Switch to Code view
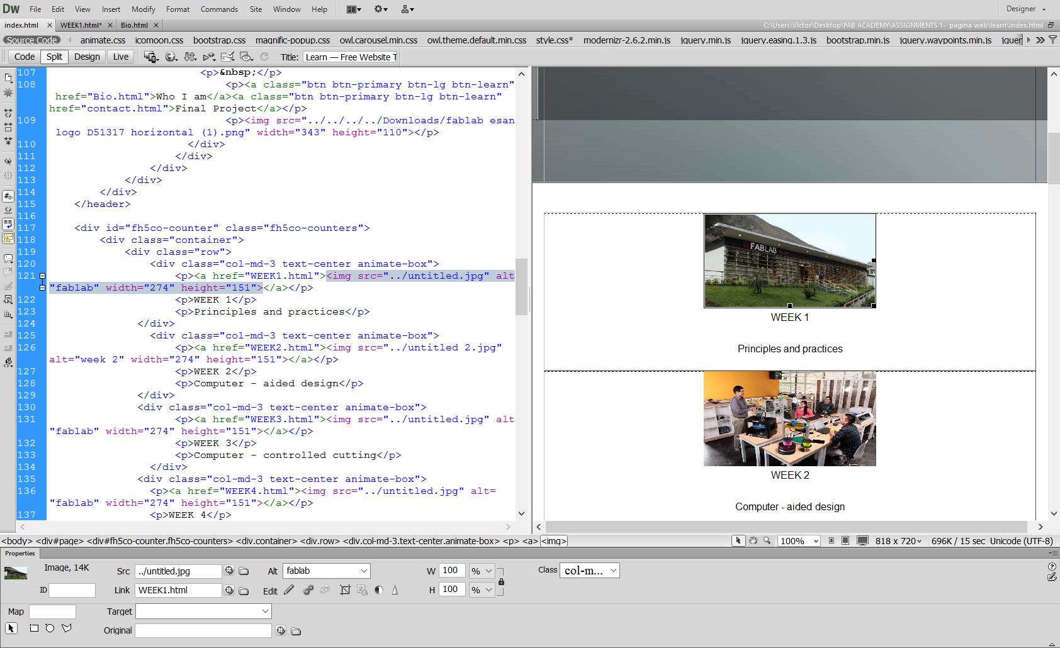The width and height of the screenshot is (1060, 648). [x=25, y=57]
